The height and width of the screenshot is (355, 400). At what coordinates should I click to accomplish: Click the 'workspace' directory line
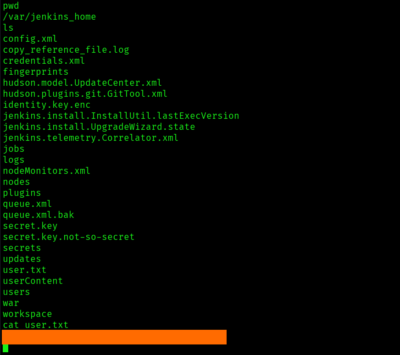pos(28,314)
